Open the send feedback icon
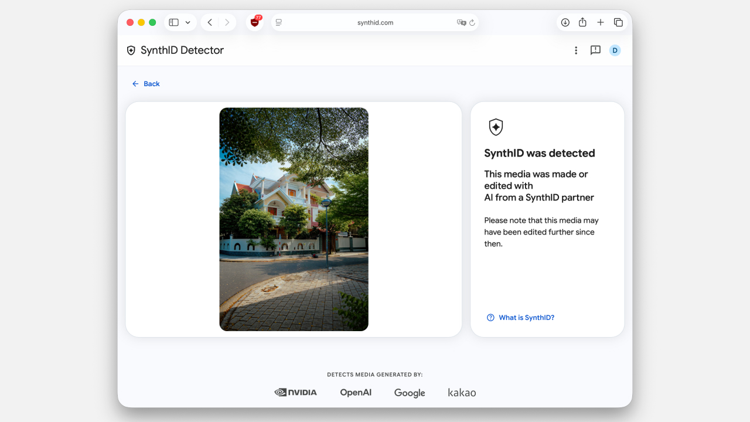 (x=595, y=50)
